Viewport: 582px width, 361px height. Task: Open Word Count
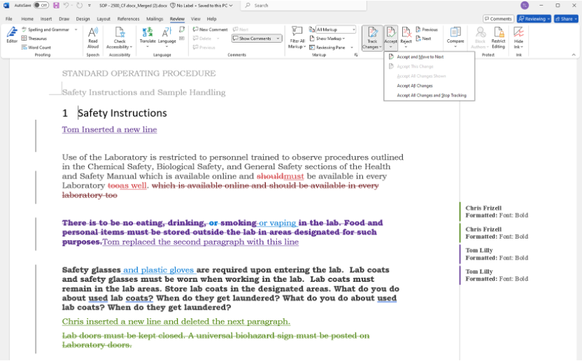click(36, 47)
